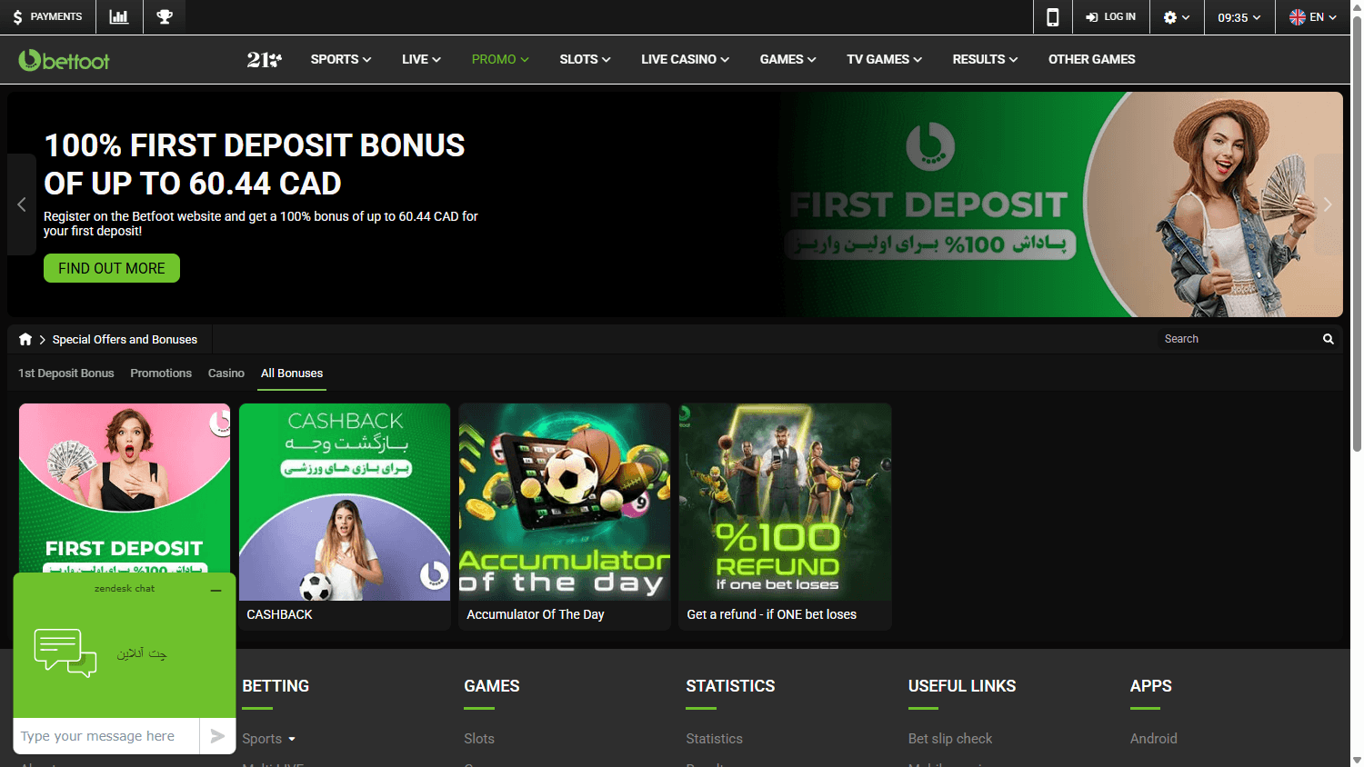
Task: Open the statistics bar chart icon
Action: 119,16
